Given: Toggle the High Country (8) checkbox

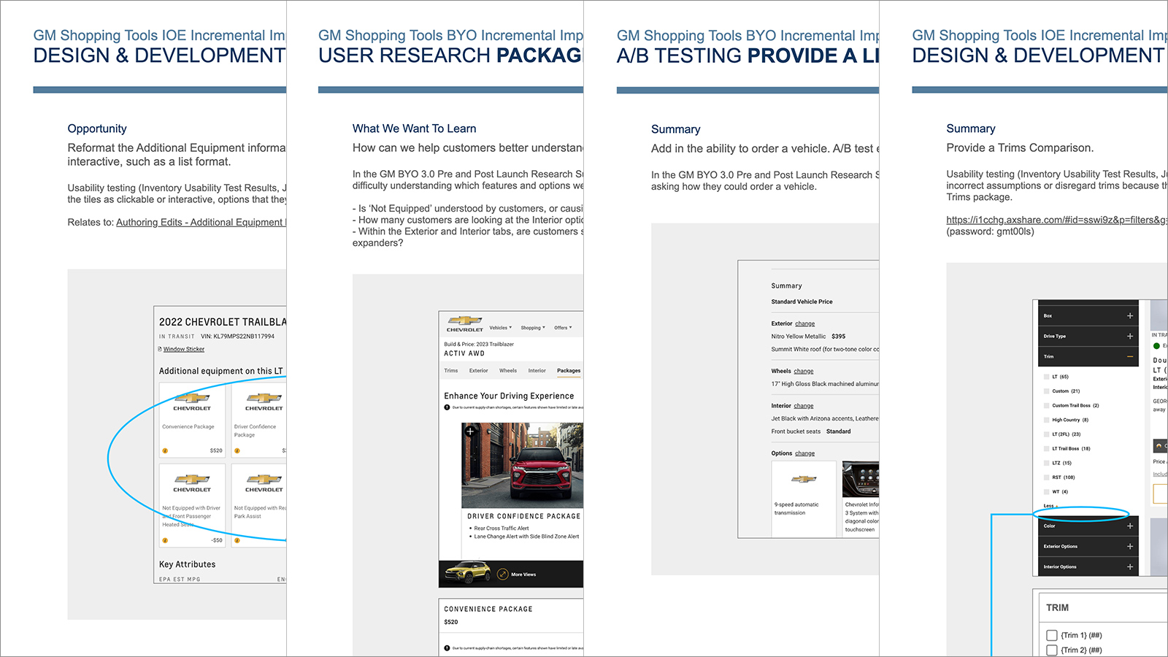Looking at the screenshot, I should 1047,420.
